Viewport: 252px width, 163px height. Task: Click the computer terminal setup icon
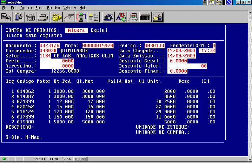coord(133,17)
